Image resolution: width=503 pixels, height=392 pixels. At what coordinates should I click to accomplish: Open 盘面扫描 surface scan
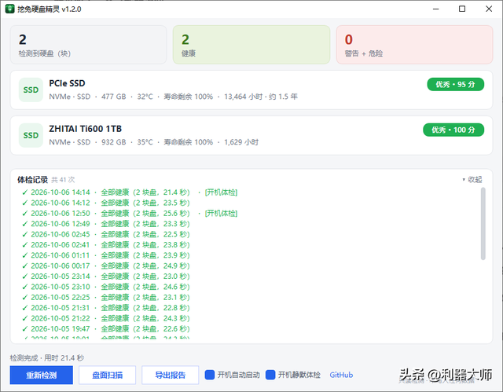coord(108,375)
